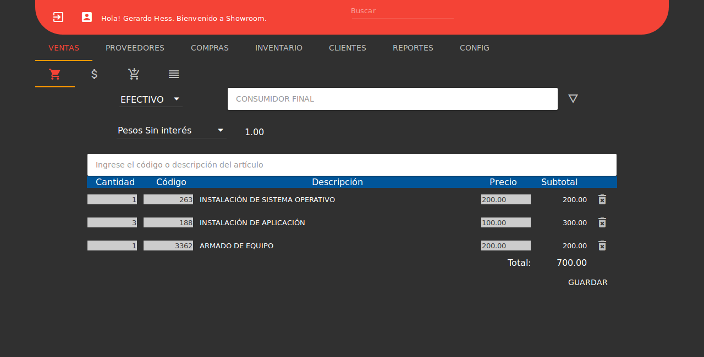The width and height of the screenshot is (704, 357).
Task: Open the CONFIG tab
Action: [x=475, y=48]
